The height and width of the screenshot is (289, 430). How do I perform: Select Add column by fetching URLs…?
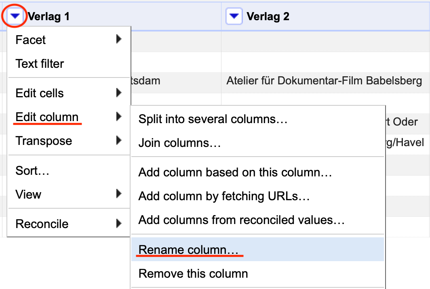point(224,197)
